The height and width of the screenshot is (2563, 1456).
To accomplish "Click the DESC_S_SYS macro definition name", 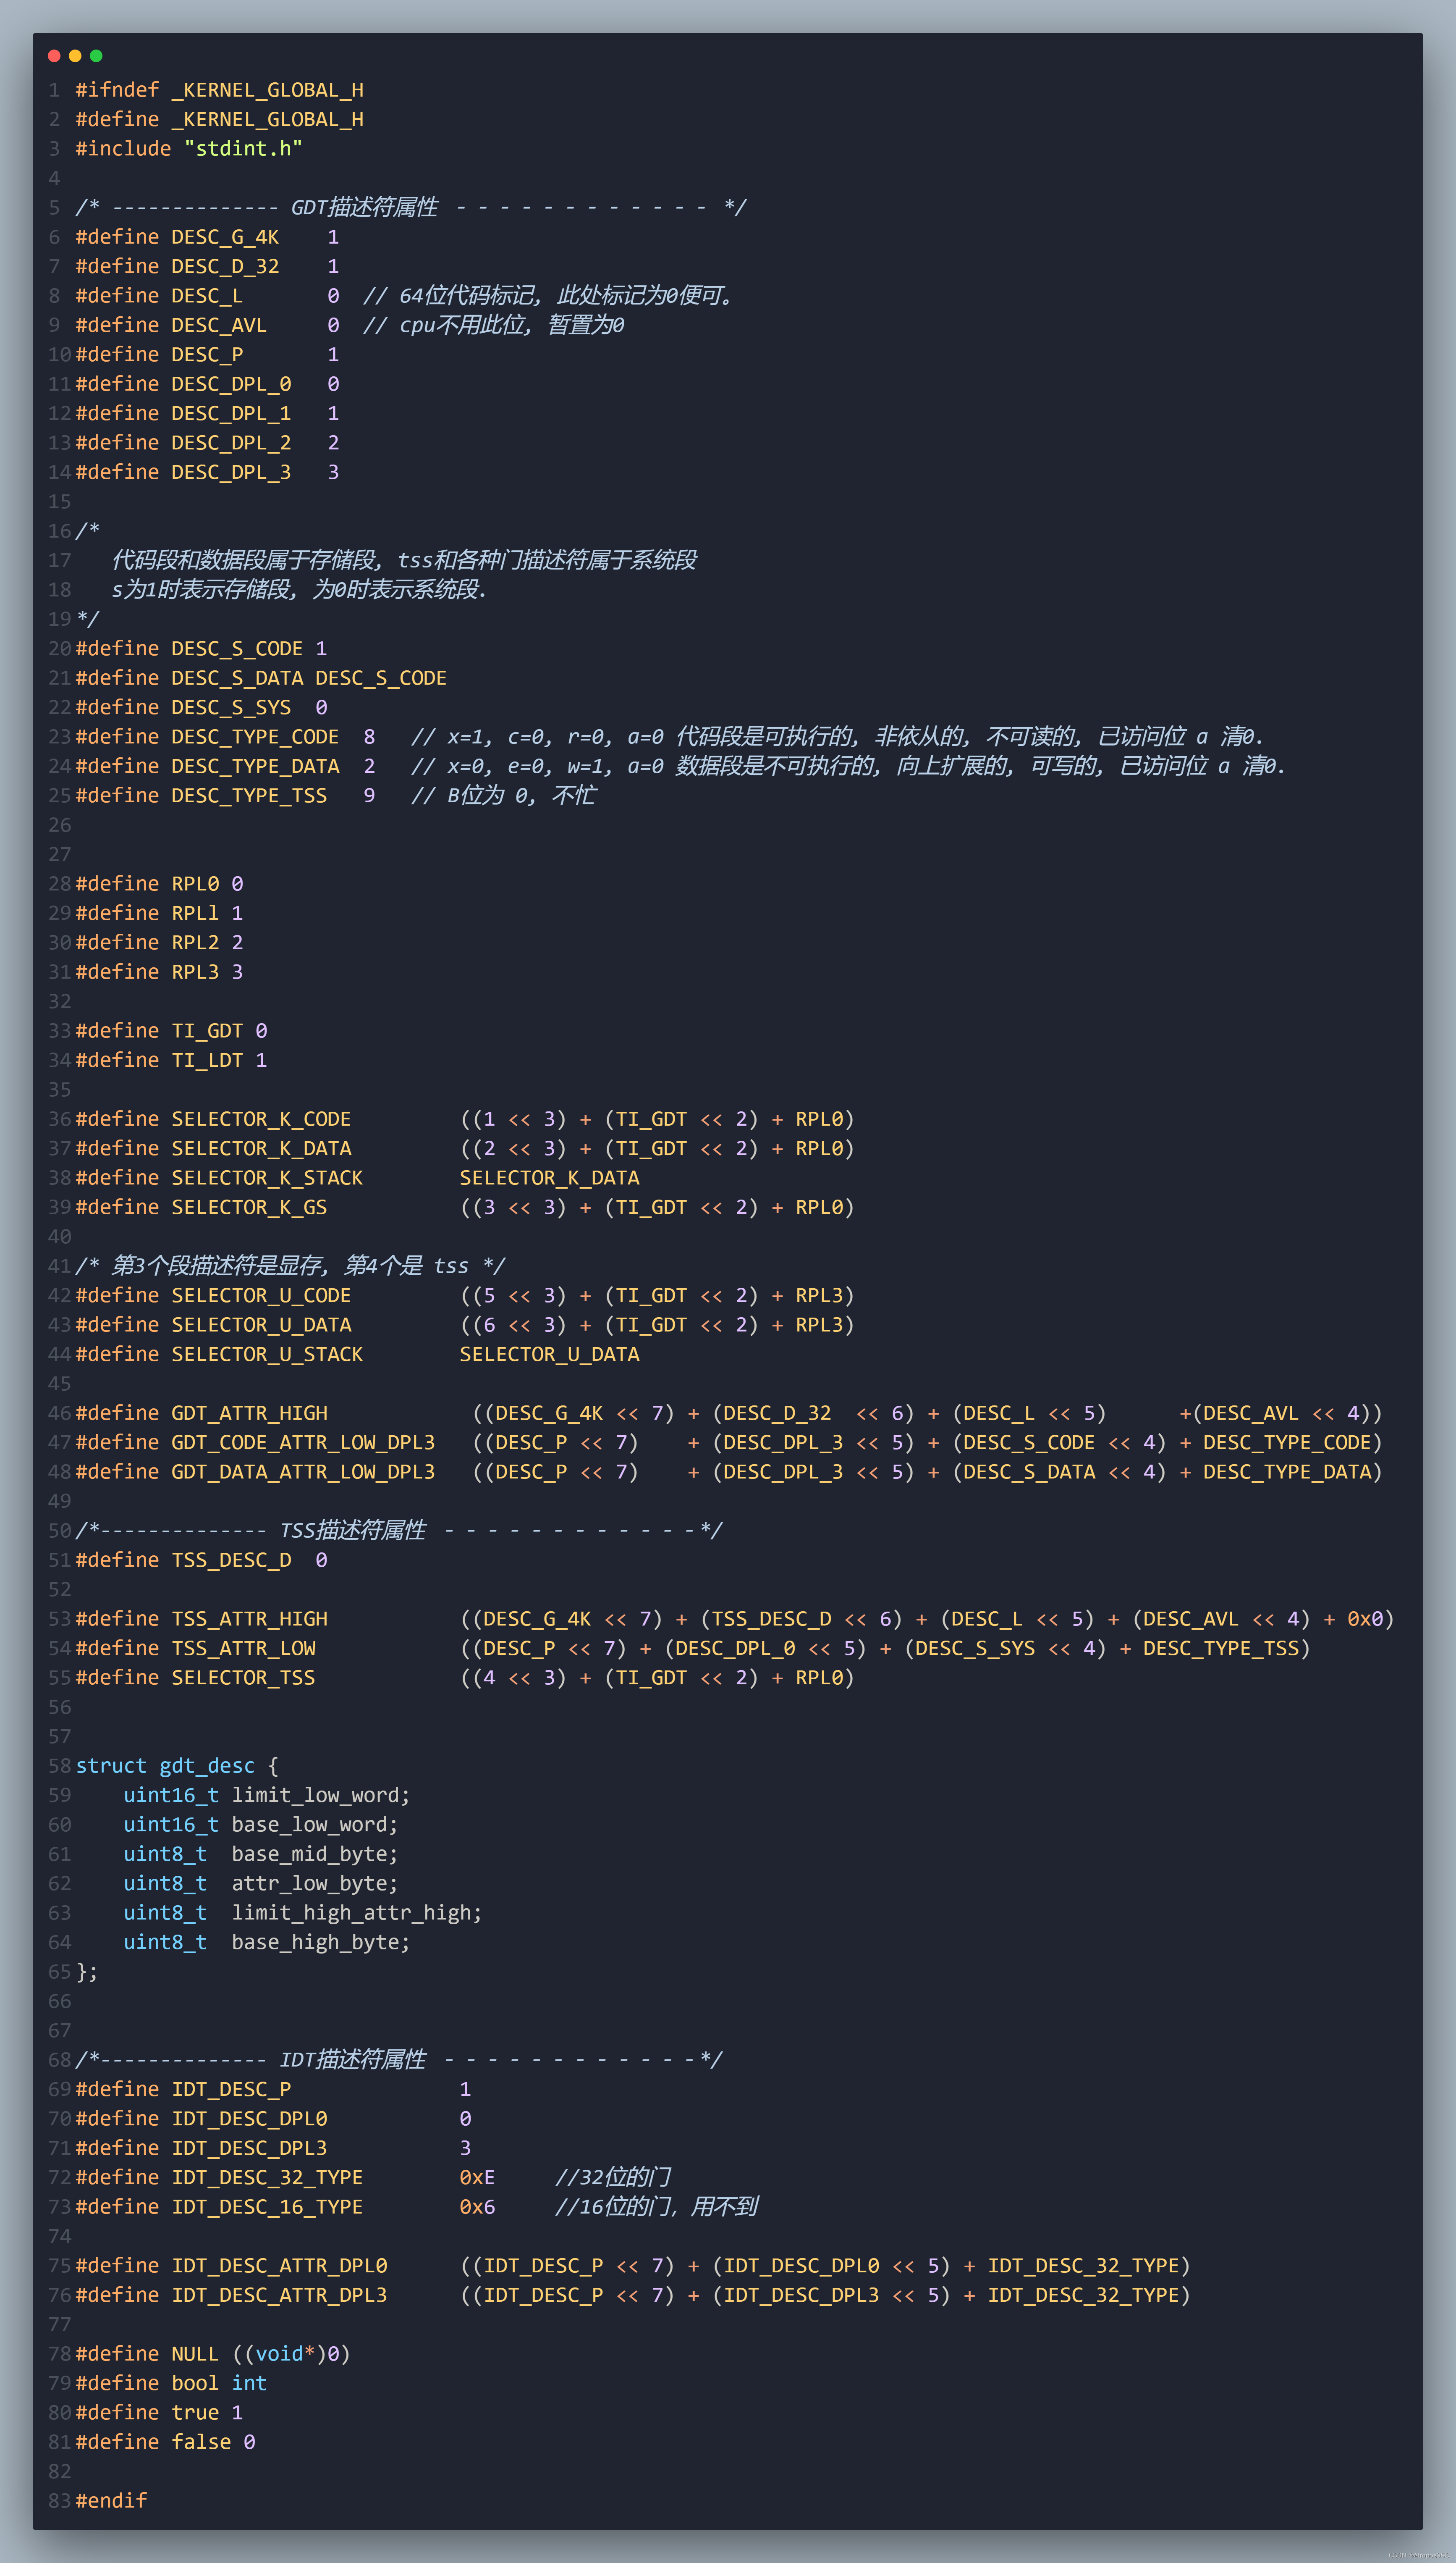I will [x=231, y=707].
